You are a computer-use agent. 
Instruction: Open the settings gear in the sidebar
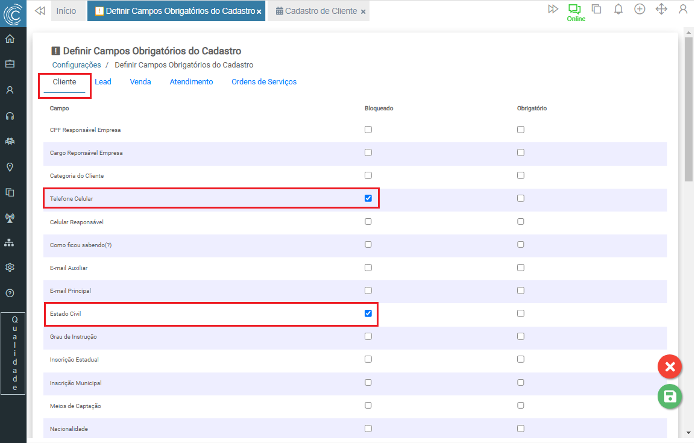[x=10, y=267]
